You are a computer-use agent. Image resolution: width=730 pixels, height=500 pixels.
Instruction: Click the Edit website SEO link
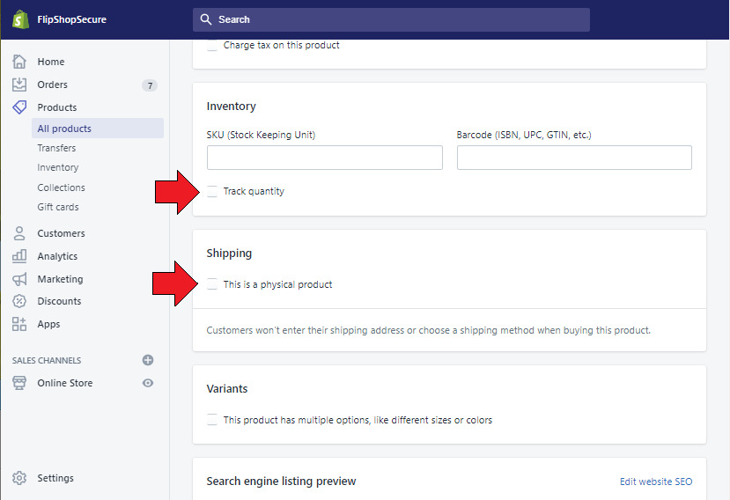656,482
